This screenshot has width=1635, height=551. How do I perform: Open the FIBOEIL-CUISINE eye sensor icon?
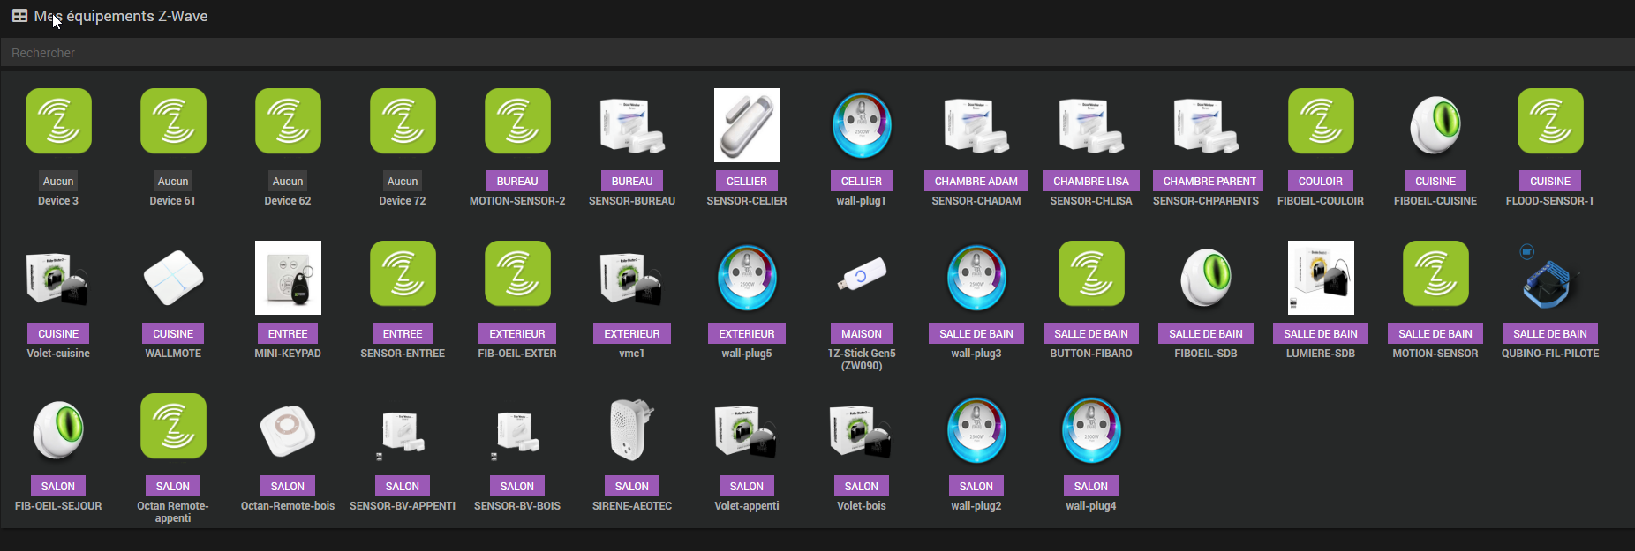click(1435, 125)
